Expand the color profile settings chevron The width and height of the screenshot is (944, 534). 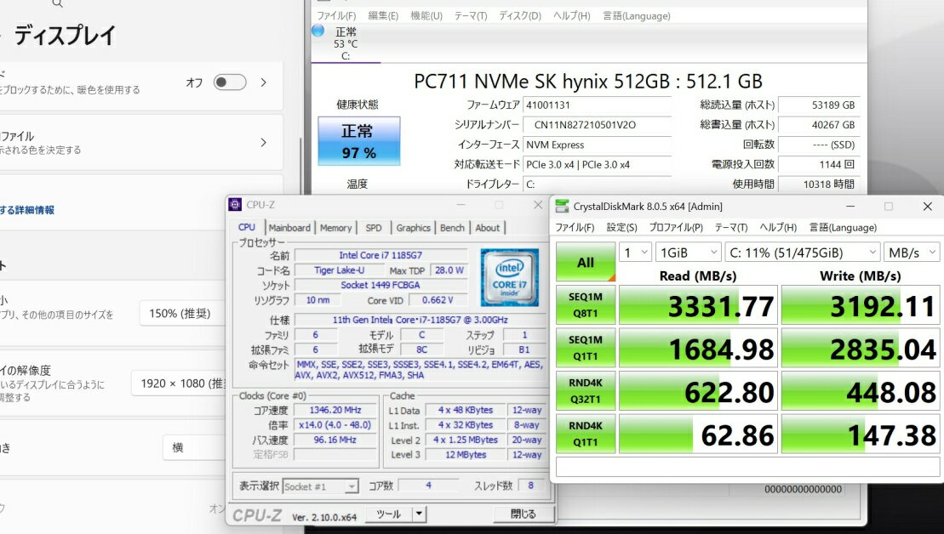click(x=264, y=142)
